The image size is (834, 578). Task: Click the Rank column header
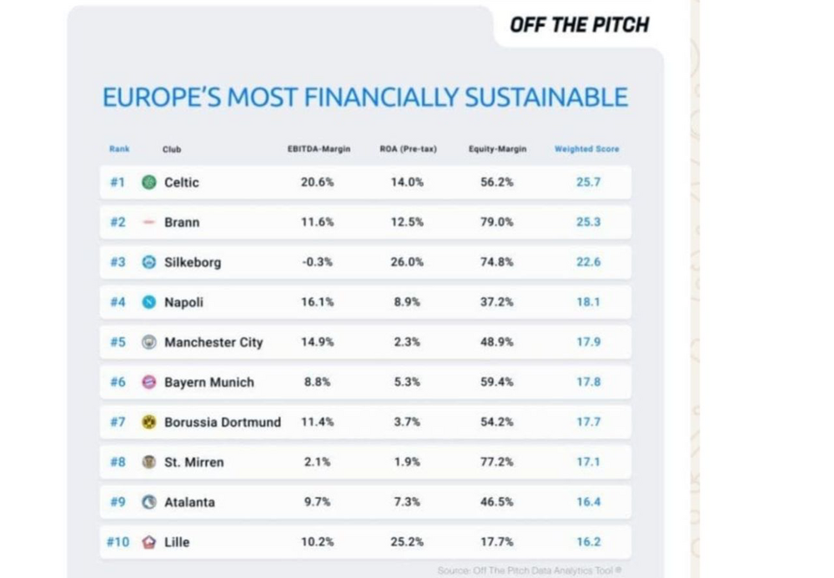pos(119,149)
